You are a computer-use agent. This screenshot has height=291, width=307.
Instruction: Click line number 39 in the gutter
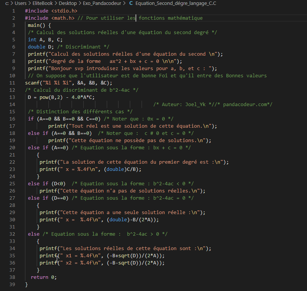pos(12,284)
